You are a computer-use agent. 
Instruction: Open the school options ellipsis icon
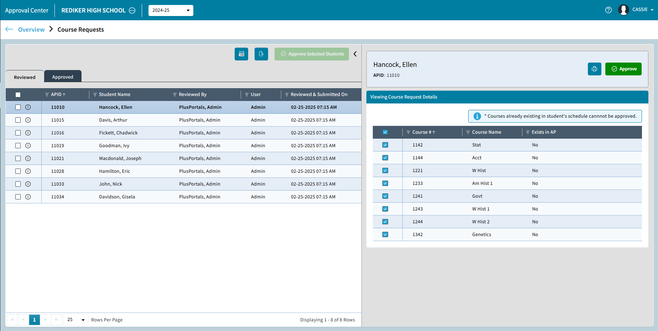pos(132,10)
